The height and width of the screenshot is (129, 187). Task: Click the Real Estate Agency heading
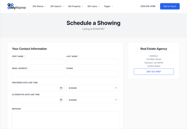[x=154, y=49]
